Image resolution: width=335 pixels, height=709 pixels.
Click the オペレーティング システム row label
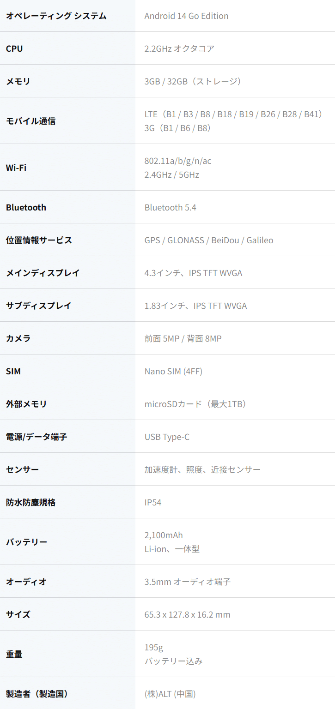56,16
